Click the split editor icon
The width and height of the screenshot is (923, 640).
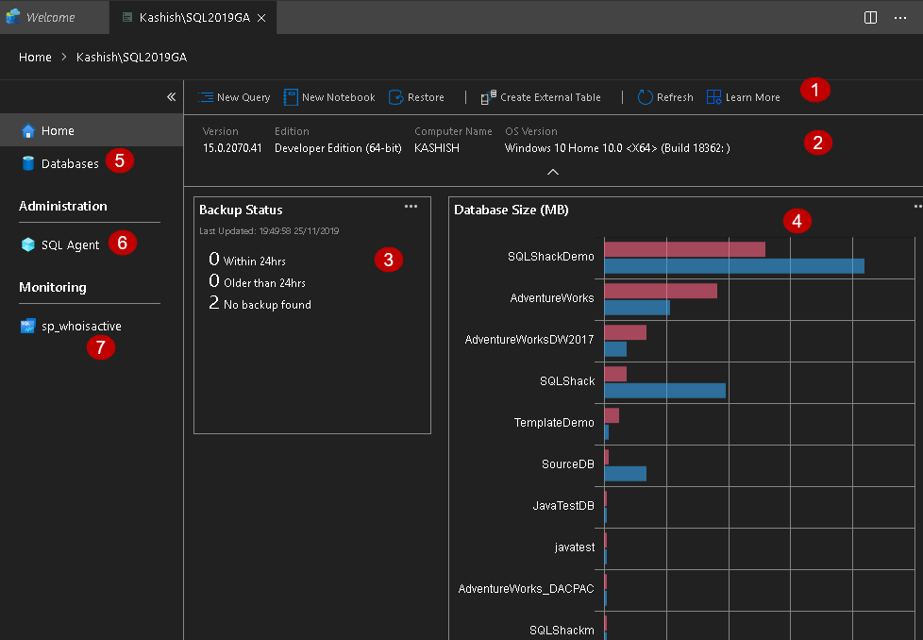pos(870,18)
